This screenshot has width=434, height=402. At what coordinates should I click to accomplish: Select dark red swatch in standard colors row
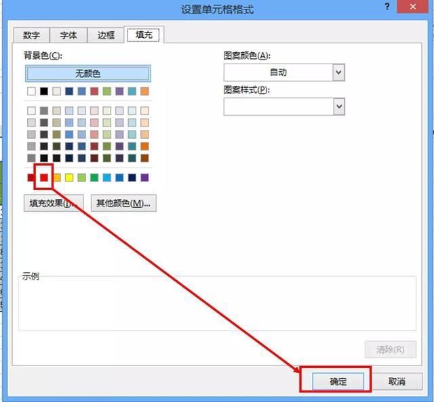[31, 177]
